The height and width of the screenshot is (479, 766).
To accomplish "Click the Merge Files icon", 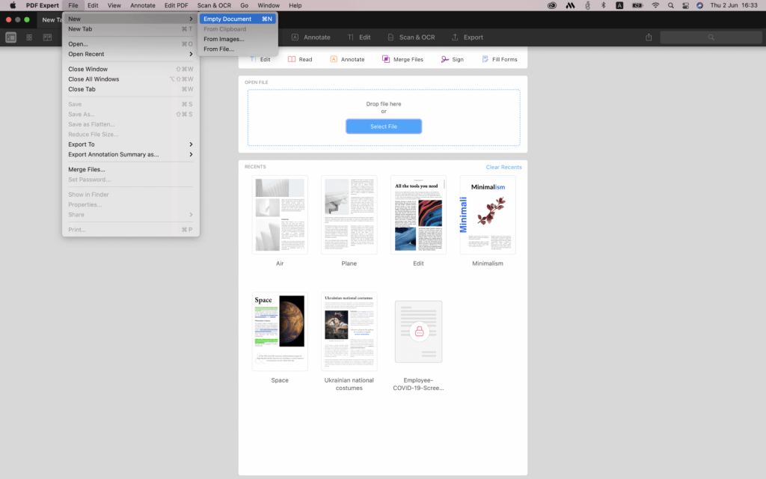I will (x=402, y=58).
